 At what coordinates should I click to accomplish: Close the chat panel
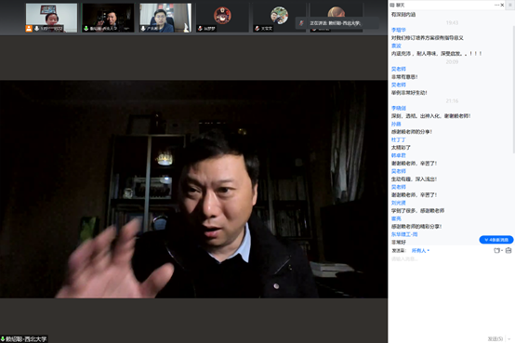click(502, 5)
